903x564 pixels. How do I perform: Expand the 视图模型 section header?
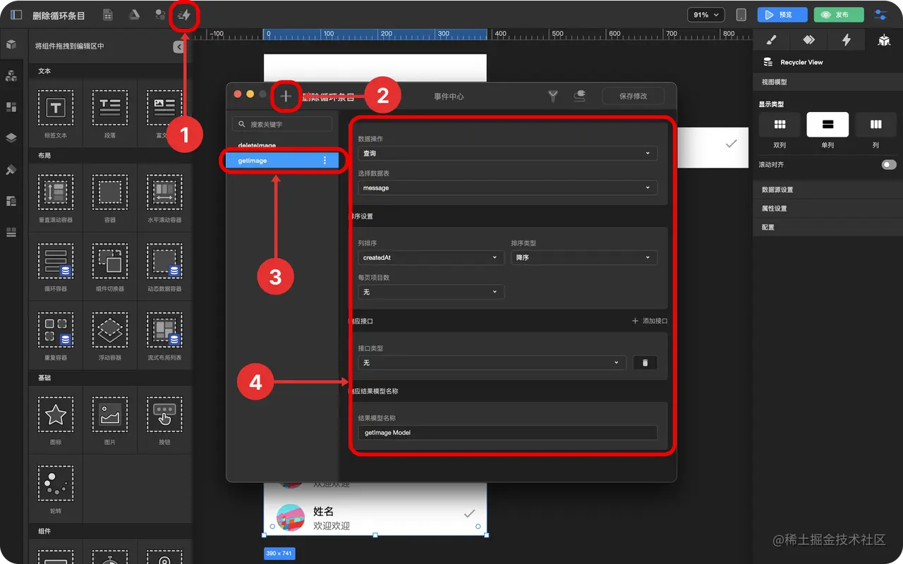(828, 82)
